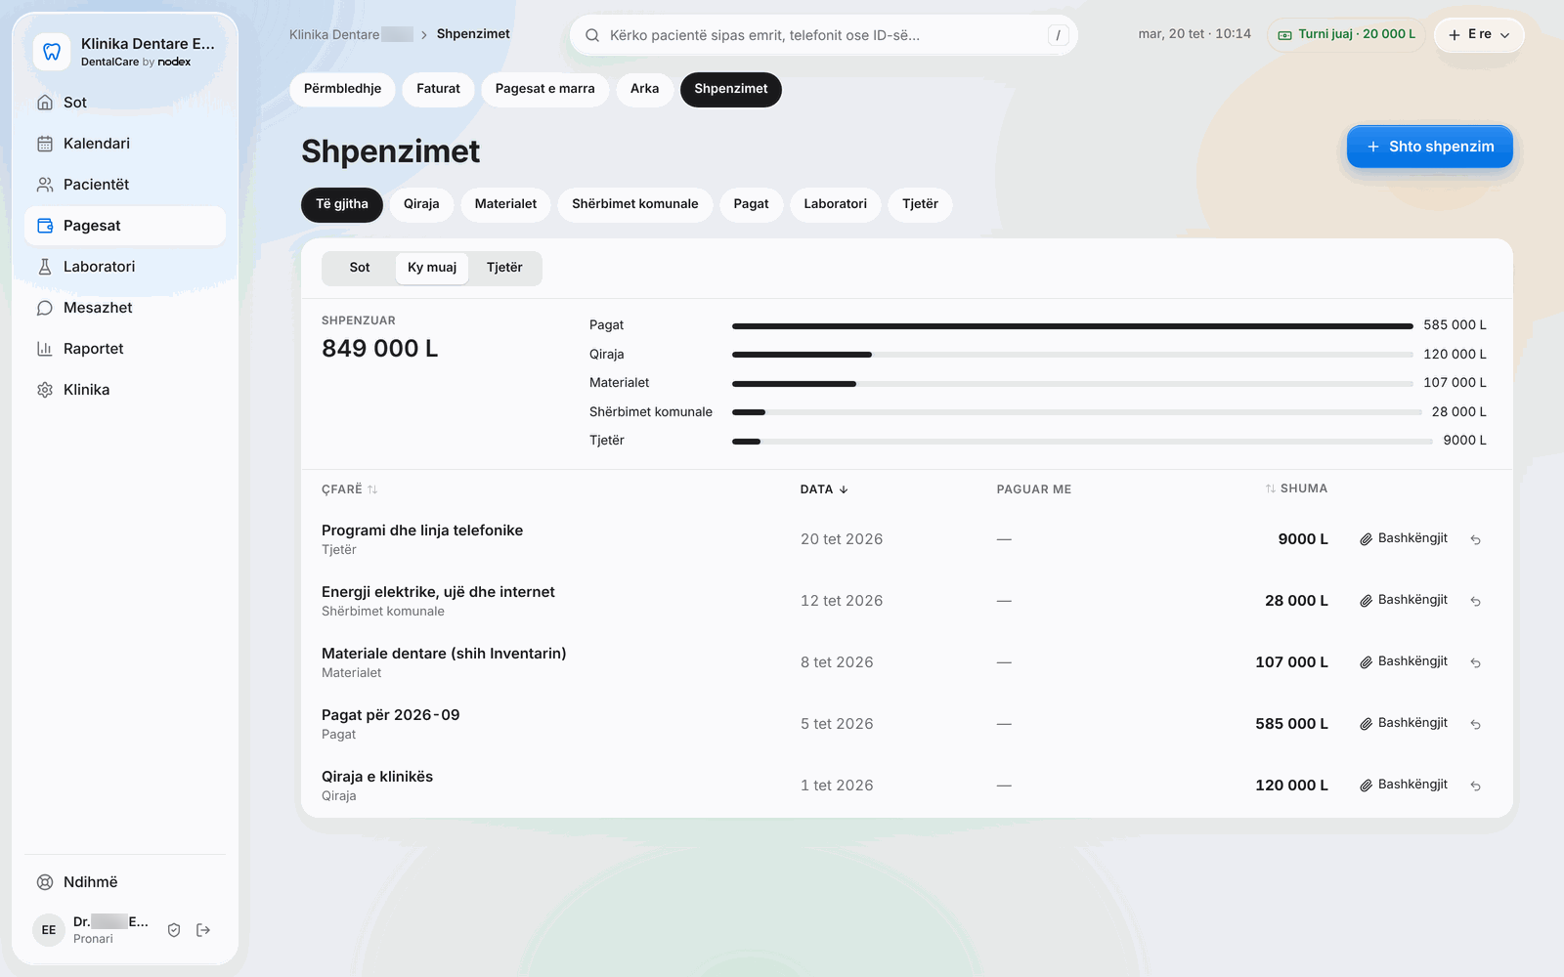Viewport: 1564px width, 977px height.
Task: Attach file to Programi dhe linja telefonike
Action: click(x=1404, y=538)
